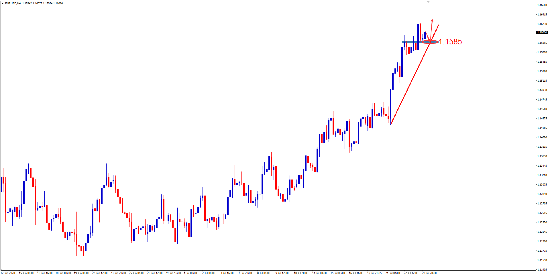Click the 1 Jul 00:00 time axis label
548x276 pixels.
coord(190,273)
